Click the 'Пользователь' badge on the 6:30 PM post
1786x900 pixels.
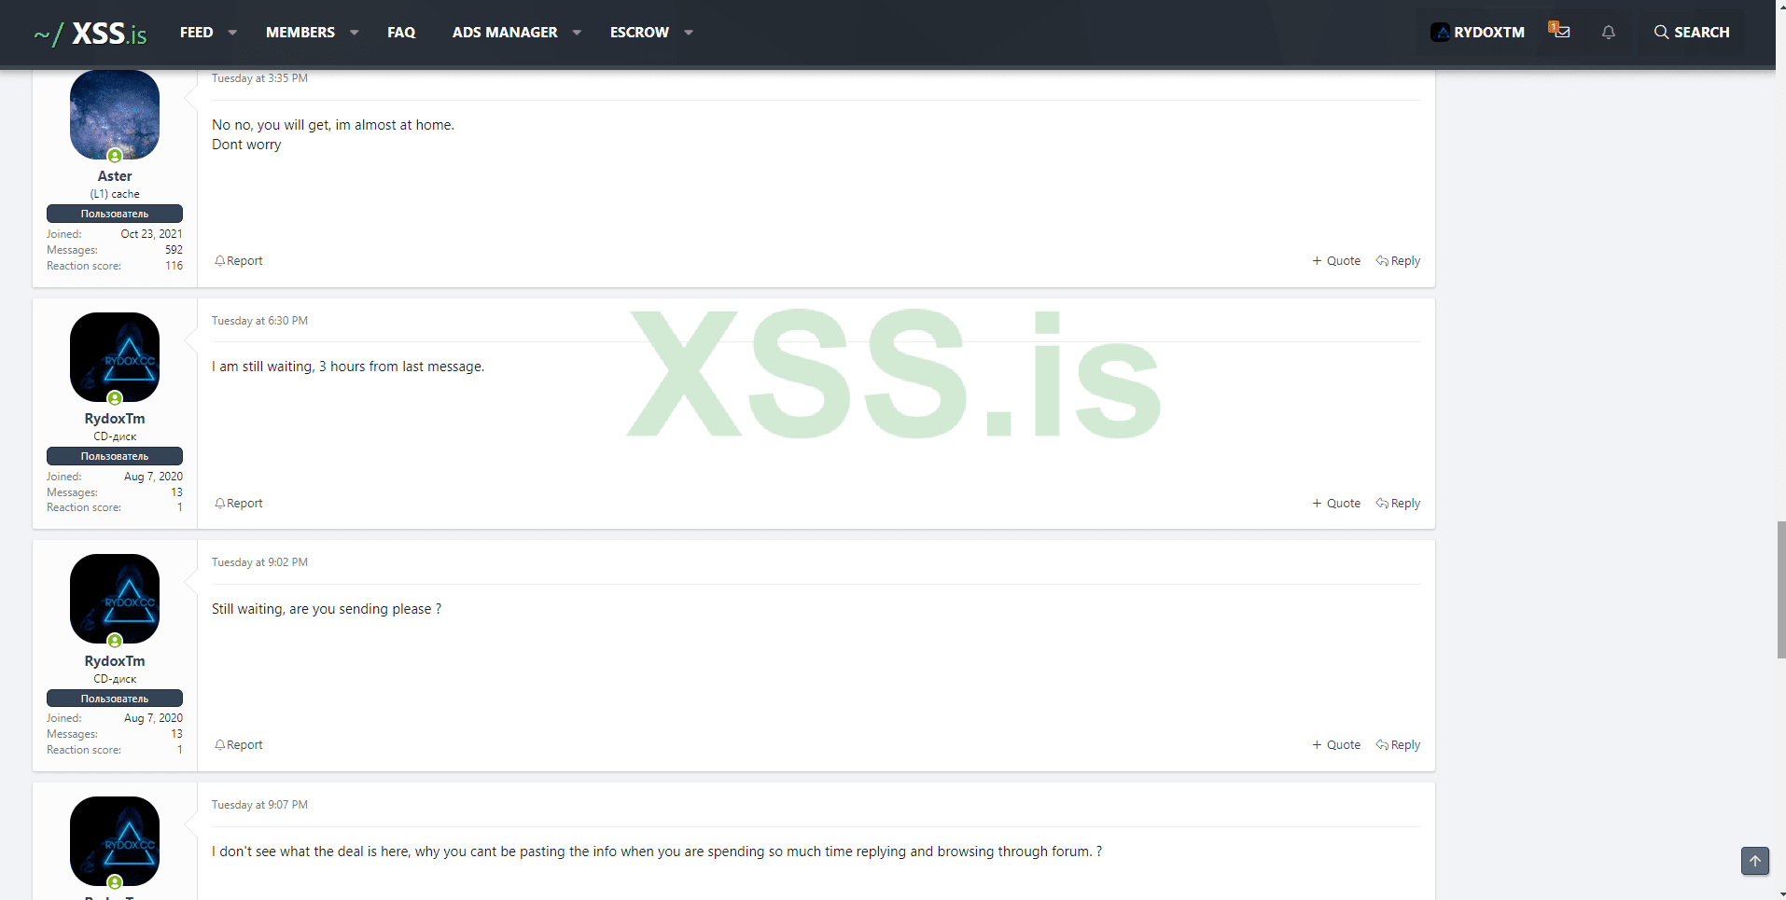click(x=115, y=456)
